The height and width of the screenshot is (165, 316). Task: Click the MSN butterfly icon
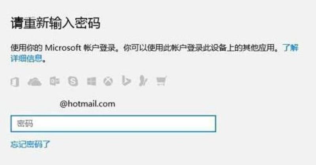143,81
